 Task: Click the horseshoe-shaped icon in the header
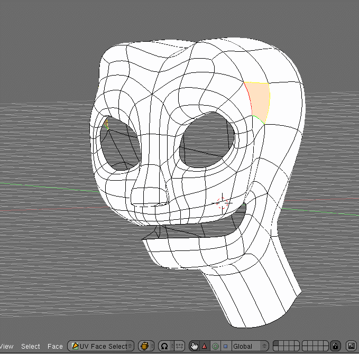(x=164, y=347)
